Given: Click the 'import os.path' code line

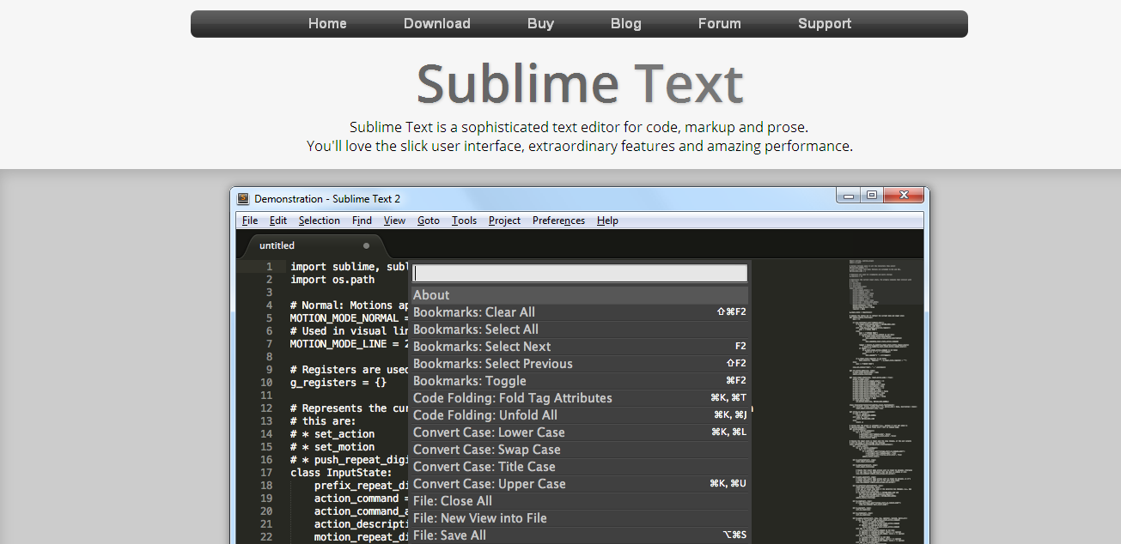Looking at the screenshot, I should click(332, 280).
